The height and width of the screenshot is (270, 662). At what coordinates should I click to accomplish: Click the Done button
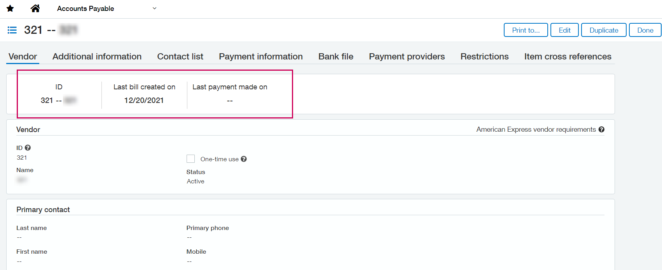point(645,30)
